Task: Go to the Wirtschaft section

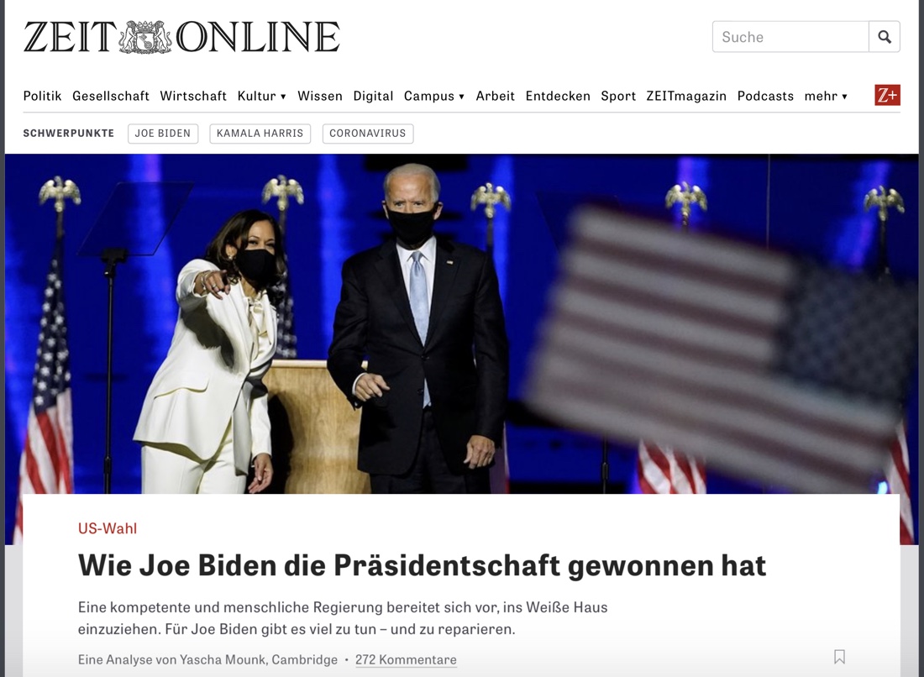Action: click(192, 96)
